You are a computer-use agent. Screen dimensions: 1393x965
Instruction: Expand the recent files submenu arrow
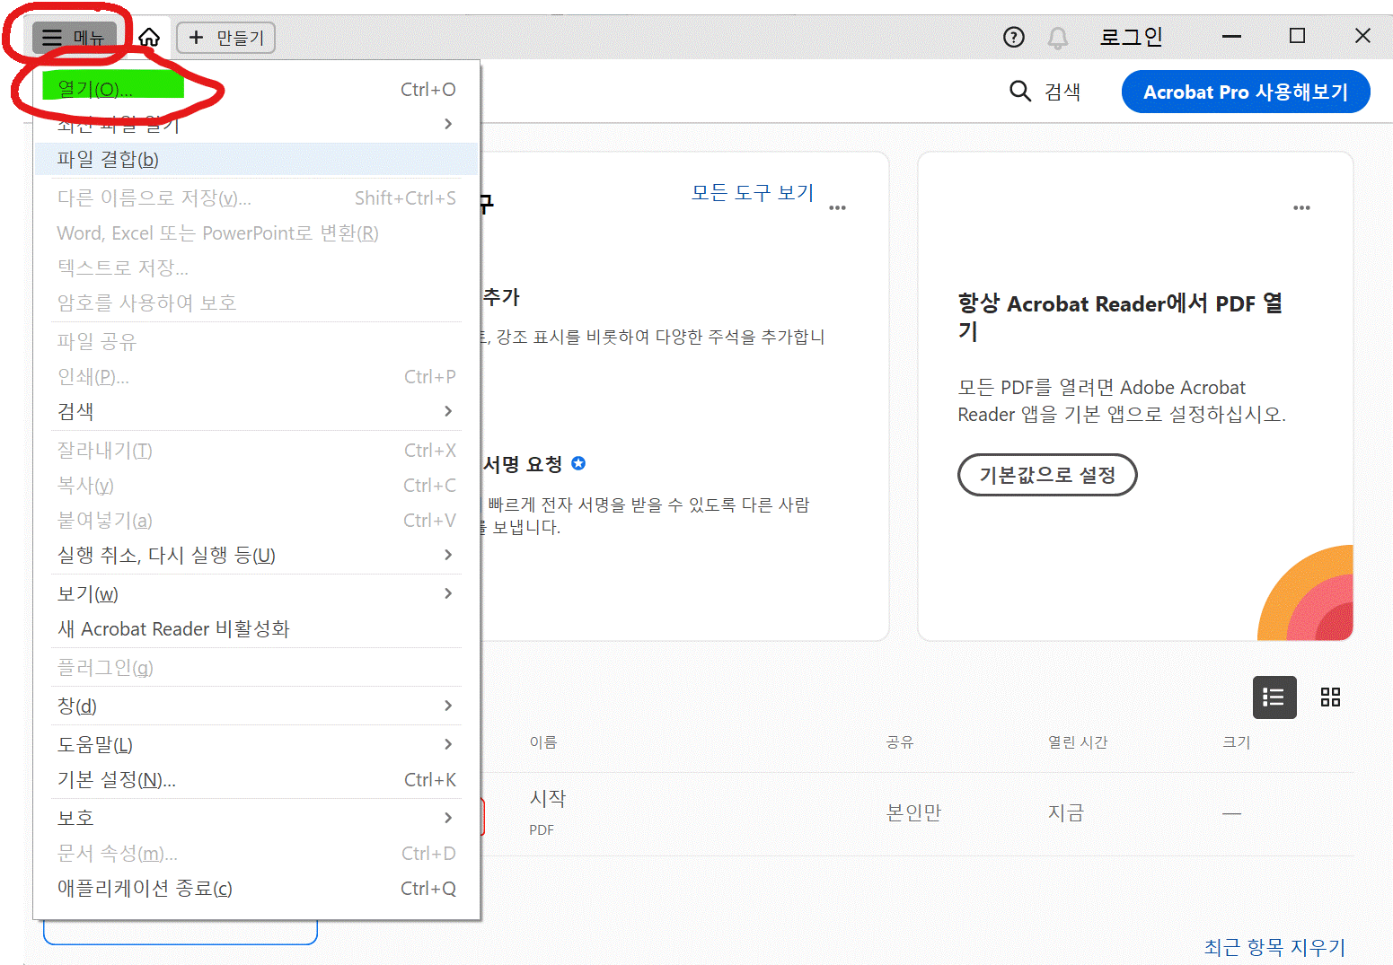pos(448,124)
